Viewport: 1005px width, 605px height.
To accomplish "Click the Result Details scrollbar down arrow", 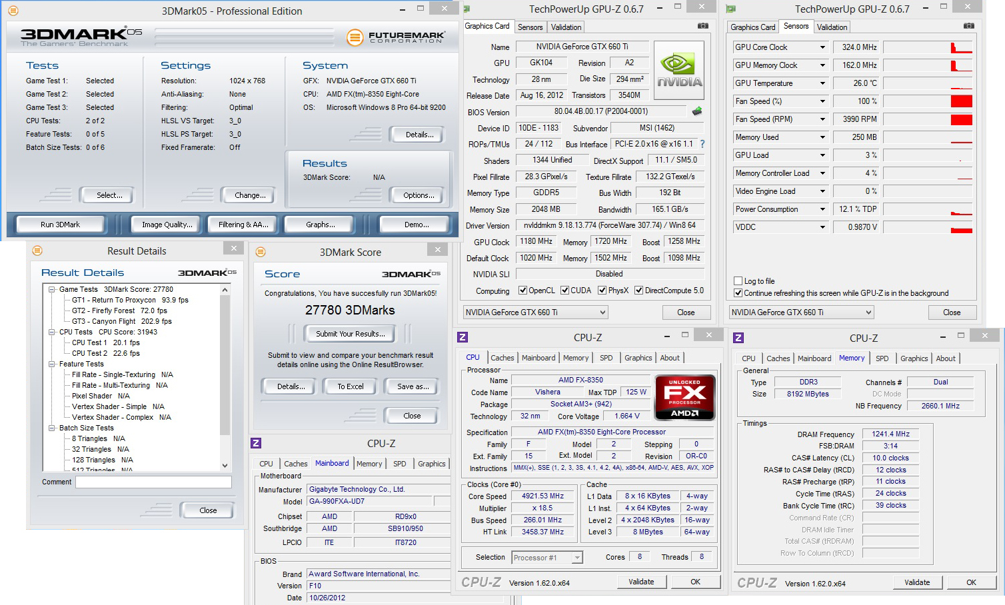I will point(225,466).
